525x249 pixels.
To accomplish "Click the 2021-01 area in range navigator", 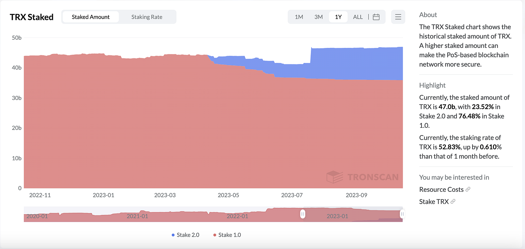I will pyautogui.click(x=137, y=216).
